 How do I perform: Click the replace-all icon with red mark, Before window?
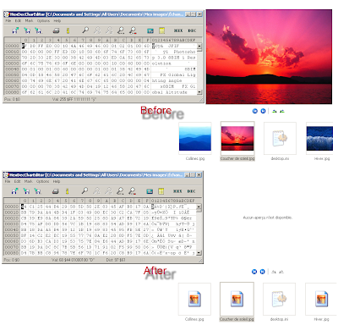click(x=133, y=30)
